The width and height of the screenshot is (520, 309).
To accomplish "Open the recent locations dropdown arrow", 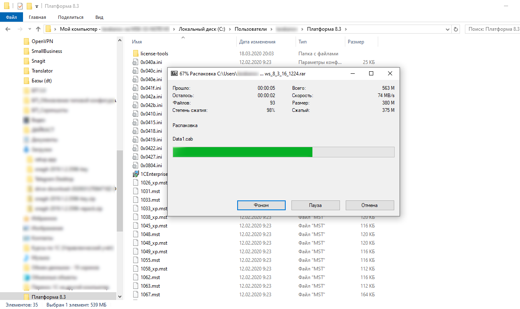I will (x=29, y=29).
